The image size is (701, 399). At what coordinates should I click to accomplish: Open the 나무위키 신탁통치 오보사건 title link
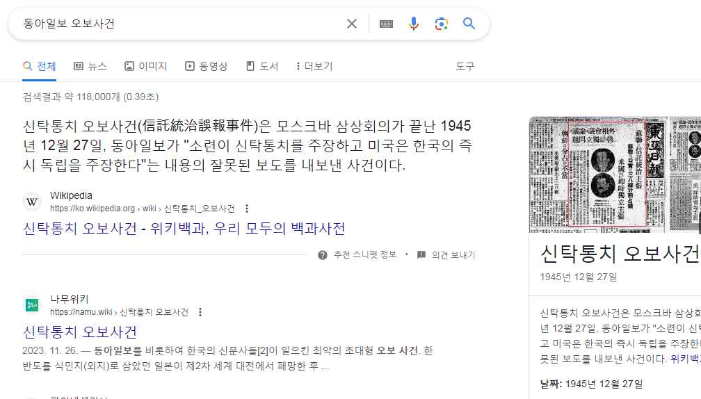click(x=79, y=332)
